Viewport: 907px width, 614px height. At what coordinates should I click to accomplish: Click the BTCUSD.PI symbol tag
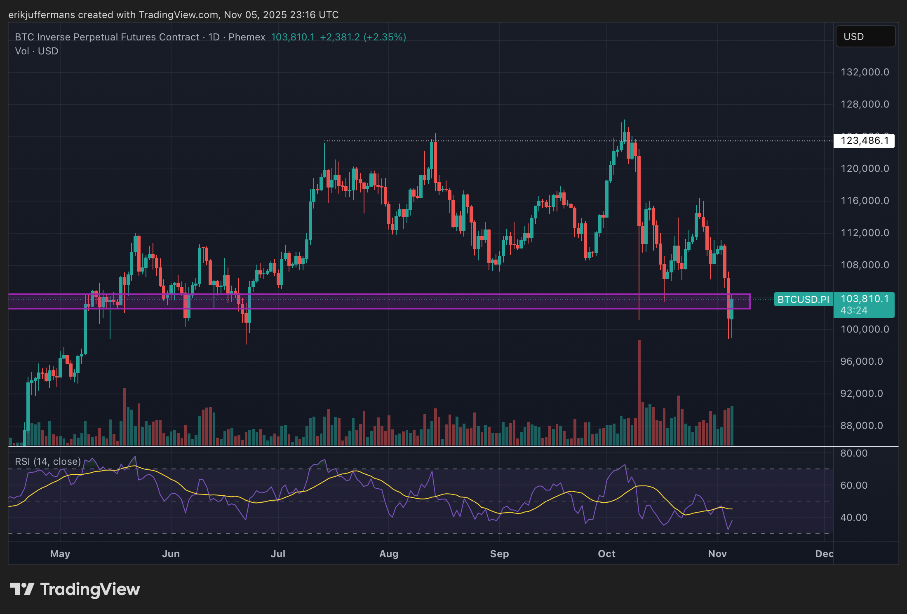coord(803,300)
